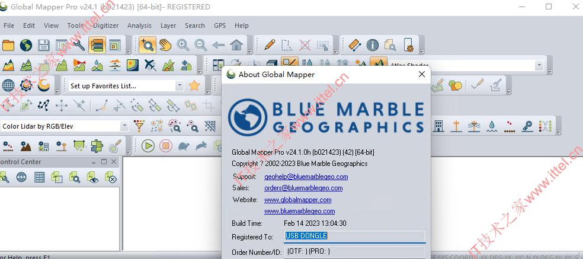Return to full view home icon
Image resolution: width=583 pixels, height=259 pixels.
click(x=236, y=46)
